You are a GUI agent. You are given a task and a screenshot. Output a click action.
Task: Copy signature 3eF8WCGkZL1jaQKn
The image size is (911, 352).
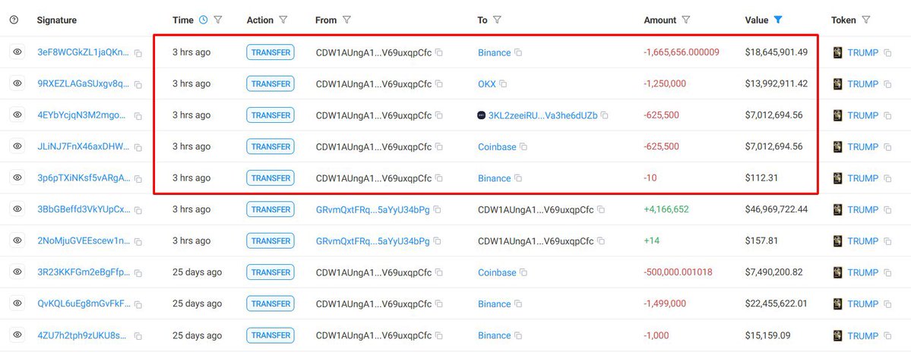pyautogui.click(x=138, y=53)
